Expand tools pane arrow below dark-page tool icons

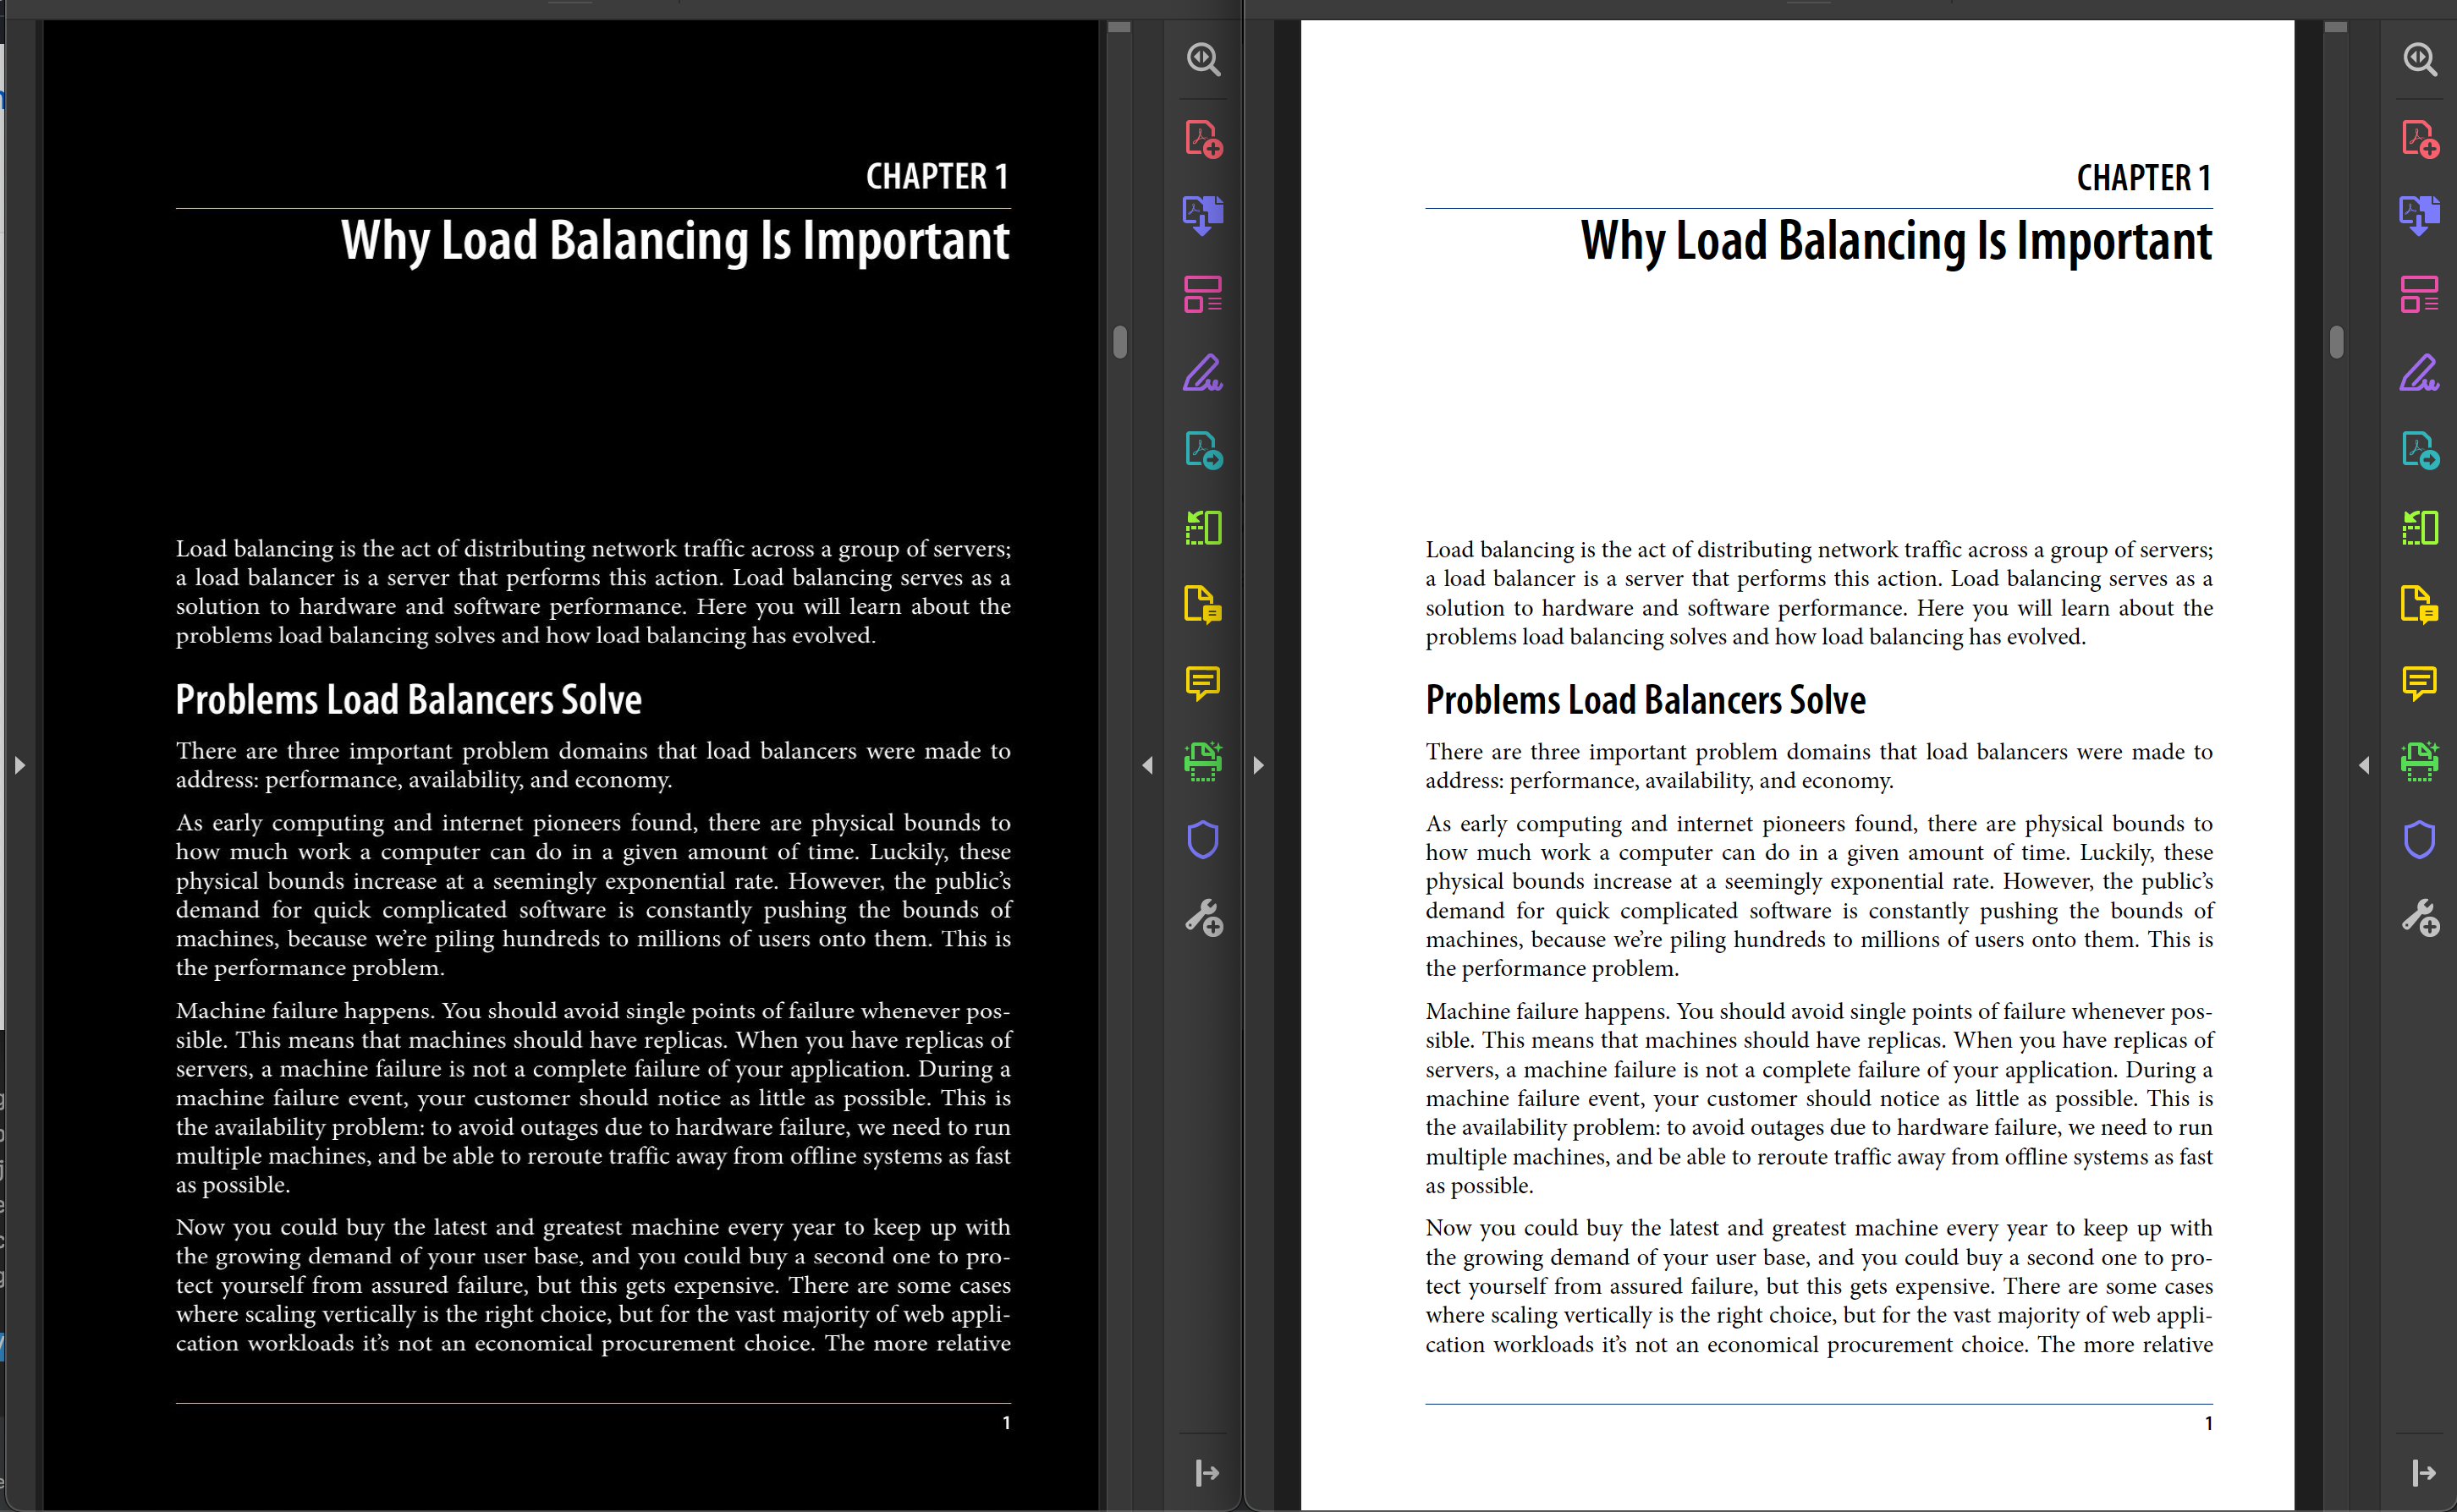(x=1207, y=1472)
